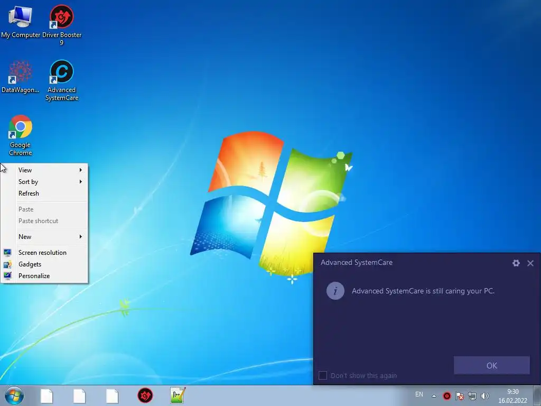Open settings gear in Advanced SystemCare popup
Viewport: 541px width, 406px height.
coord(516,263)
